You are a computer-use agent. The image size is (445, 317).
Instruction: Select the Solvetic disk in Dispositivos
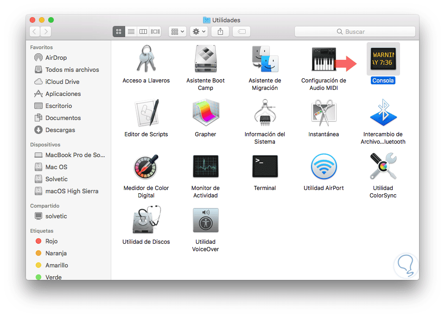(68, 179)
